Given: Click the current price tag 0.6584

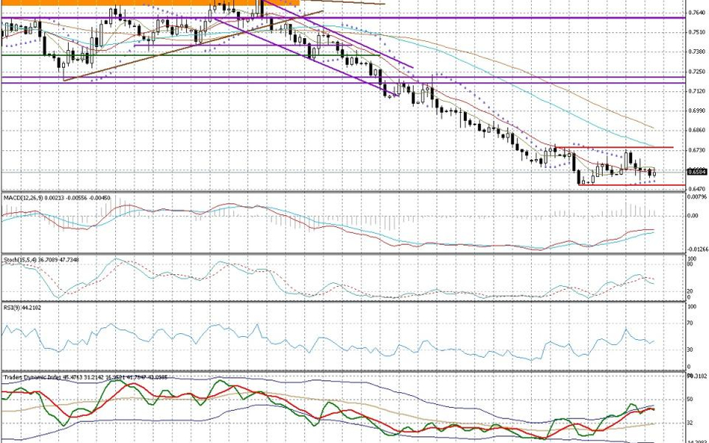Looking at the screenshot, I should 697,172.
